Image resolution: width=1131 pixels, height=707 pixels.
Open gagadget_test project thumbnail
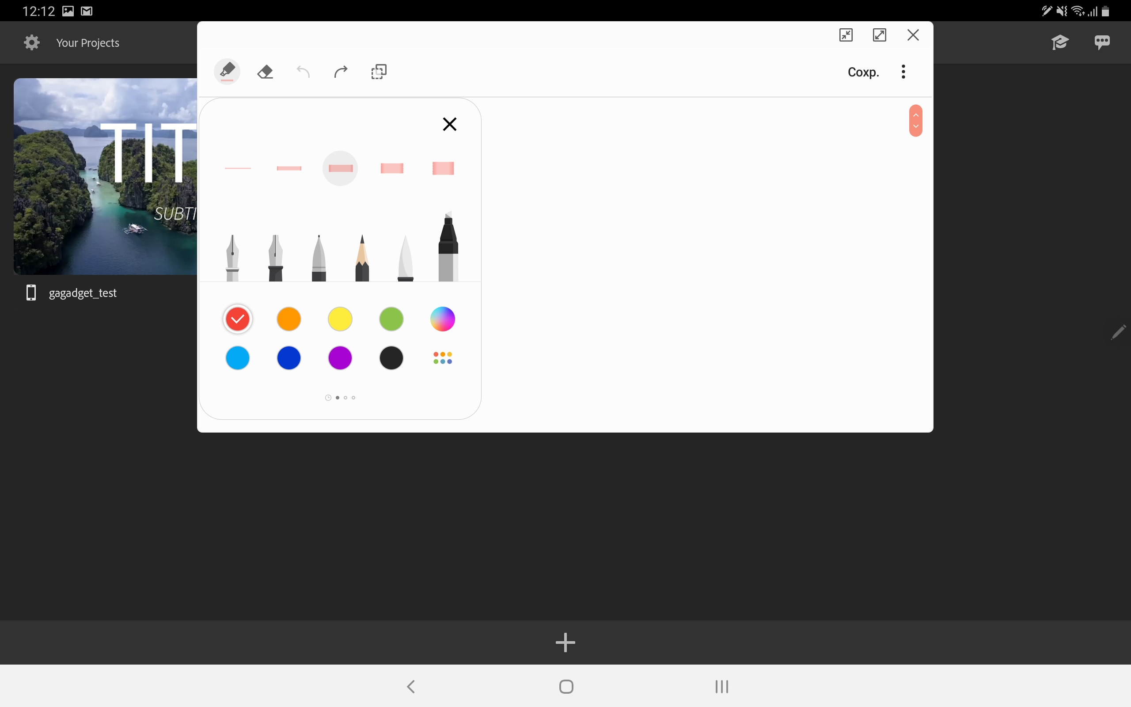(105, 176)
